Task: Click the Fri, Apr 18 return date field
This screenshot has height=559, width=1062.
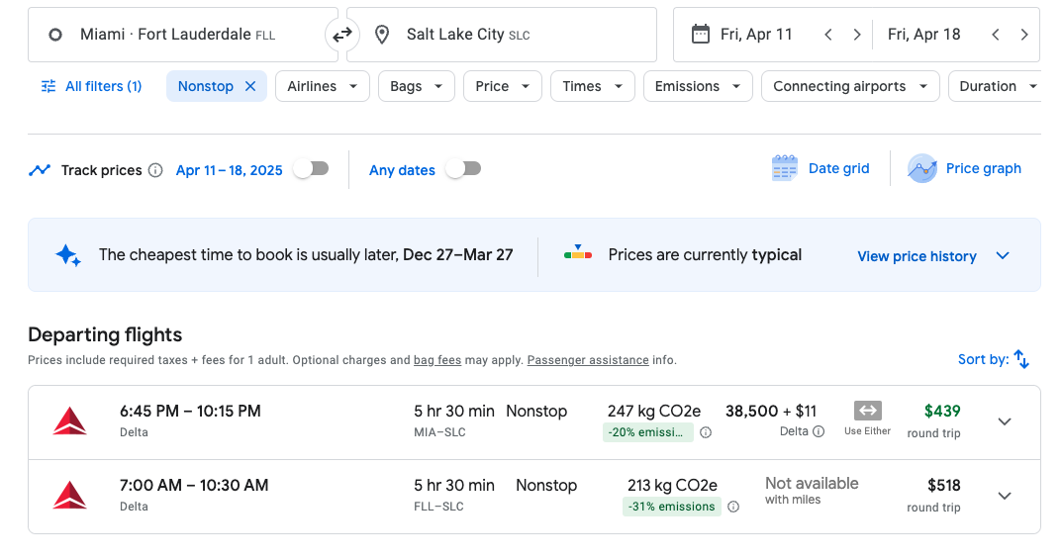Action: coord(923,35)
